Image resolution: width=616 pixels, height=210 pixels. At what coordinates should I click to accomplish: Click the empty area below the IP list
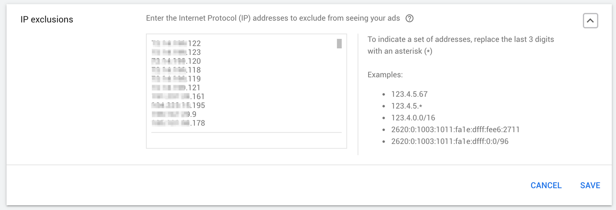(x=246, y=140)
